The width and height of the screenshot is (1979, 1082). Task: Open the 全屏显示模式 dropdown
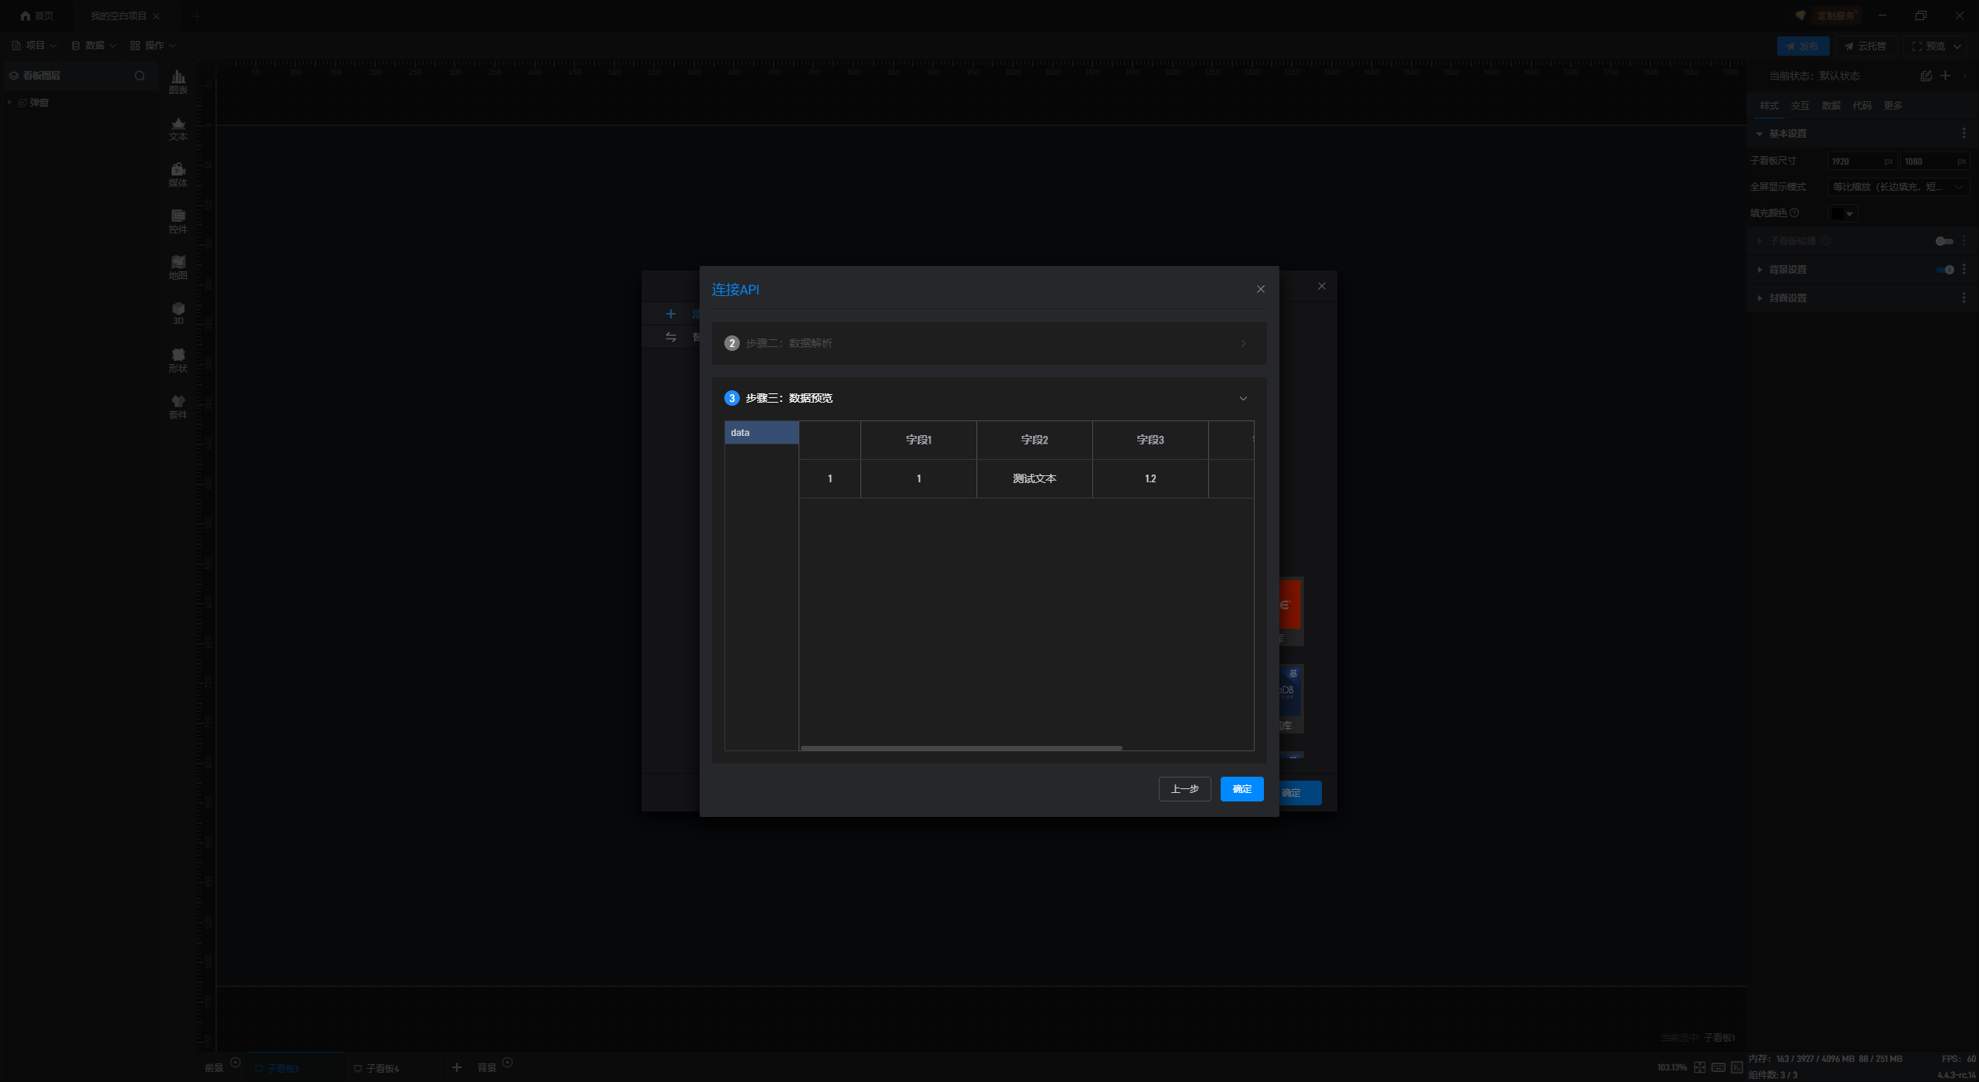tap(1896, 187)
